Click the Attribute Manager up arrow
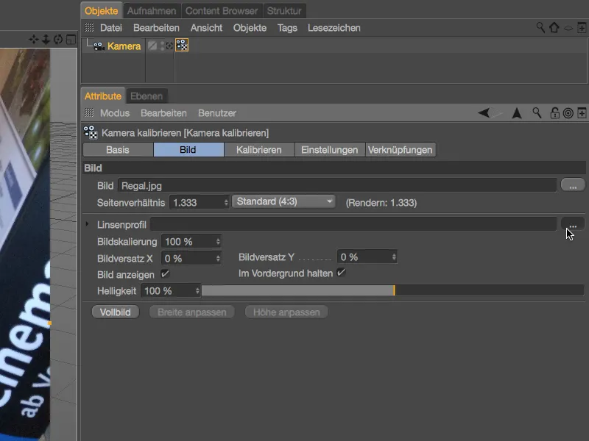 point(517,113)
